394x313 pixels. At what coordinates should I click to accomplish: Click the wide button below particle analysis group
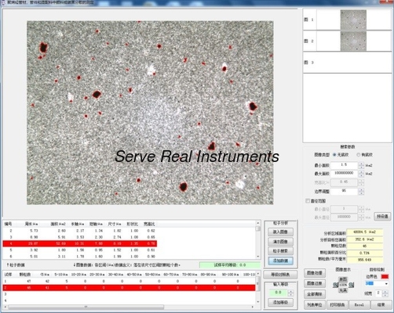pos(280,275)
